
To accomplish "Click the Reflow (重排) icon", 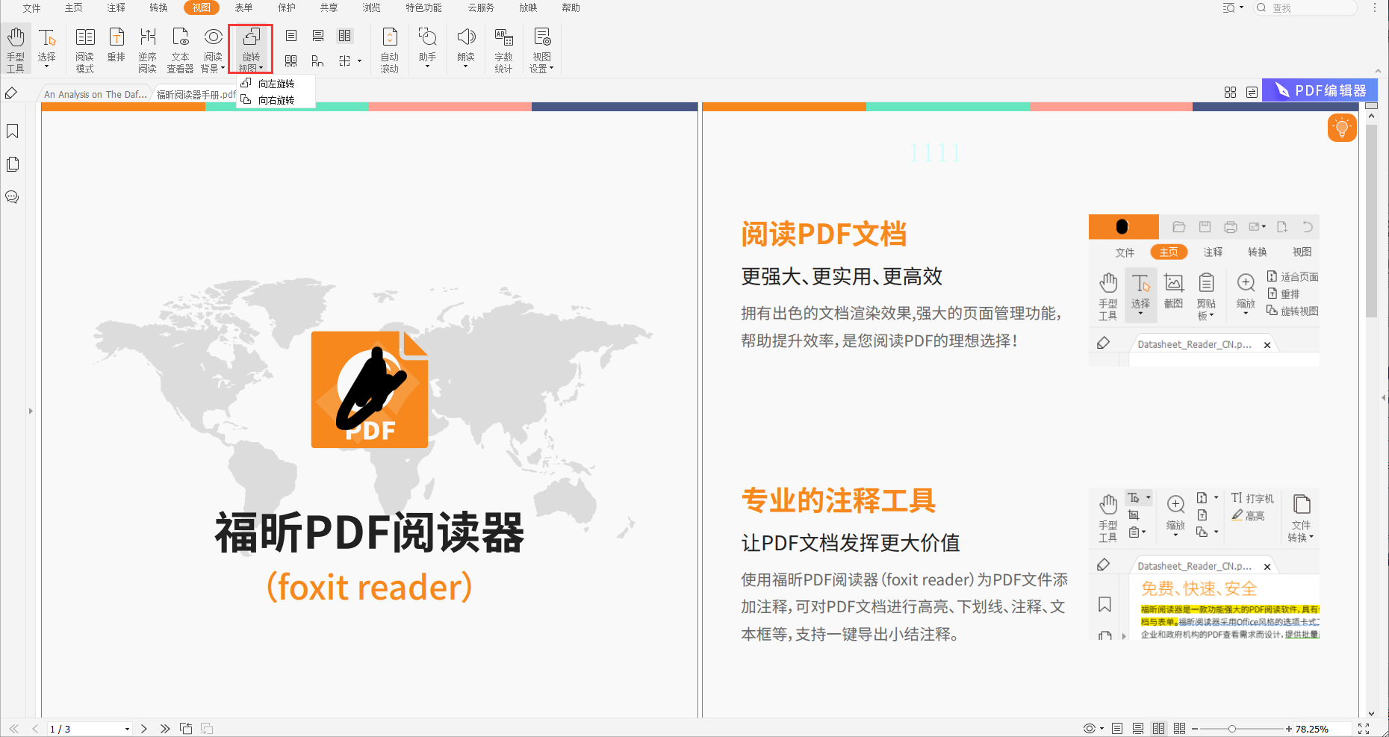I will (x=116, y=45).
